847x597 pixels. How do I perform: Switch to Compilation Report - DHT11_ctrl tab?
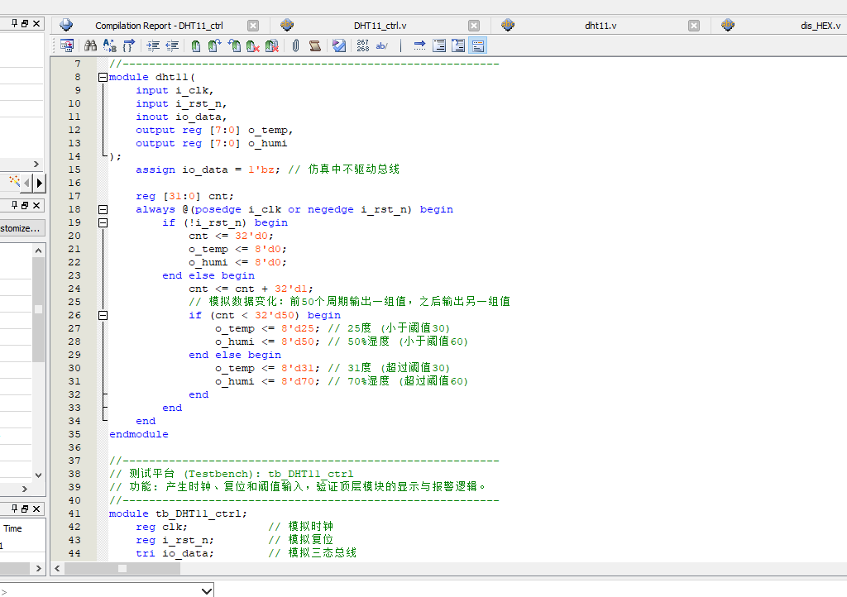tap(159, 26)
